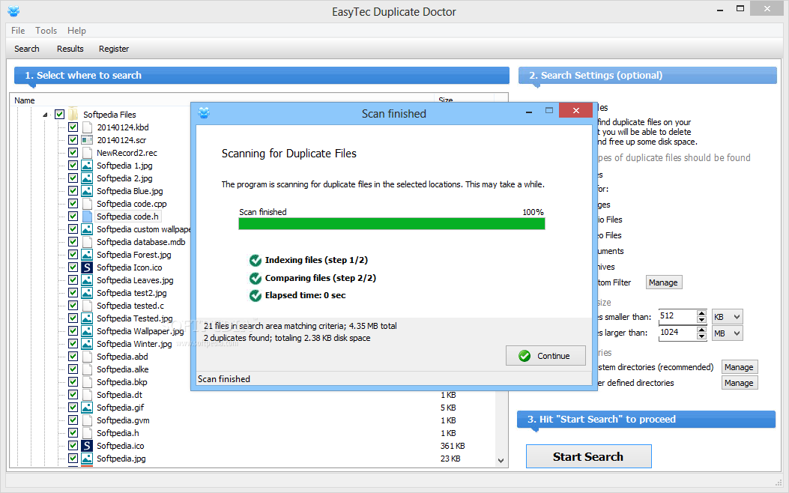This screenshot has width=789, height=493.
Task: Click the image icon of Softpedia.jpg
Action: pyautogui.click(x=87, y=459)
